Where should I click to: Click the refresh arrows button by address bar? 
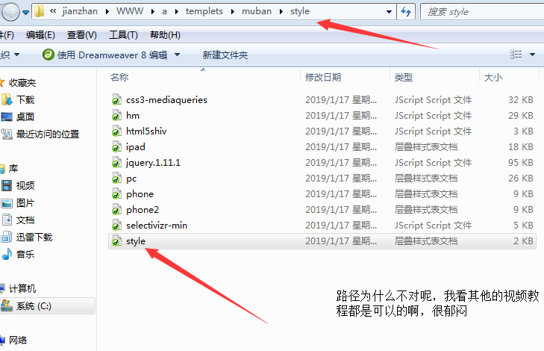point(406,11)
